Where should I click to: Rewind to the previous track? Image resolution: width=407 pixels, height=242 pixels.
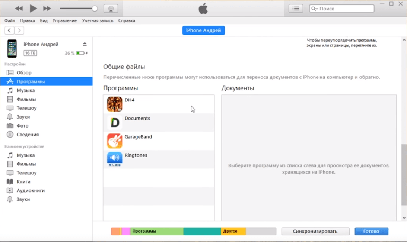19,8
